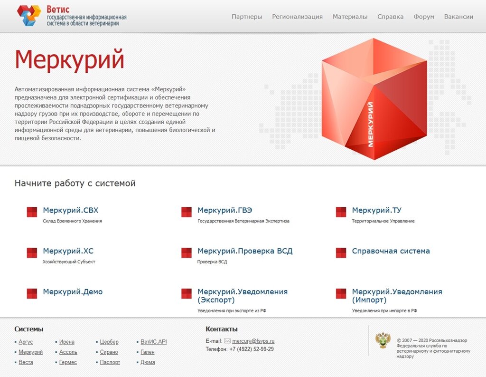Click the Начните работу с системой heading
This screenshot has width=486, height=377.
(x=75, y=183)
